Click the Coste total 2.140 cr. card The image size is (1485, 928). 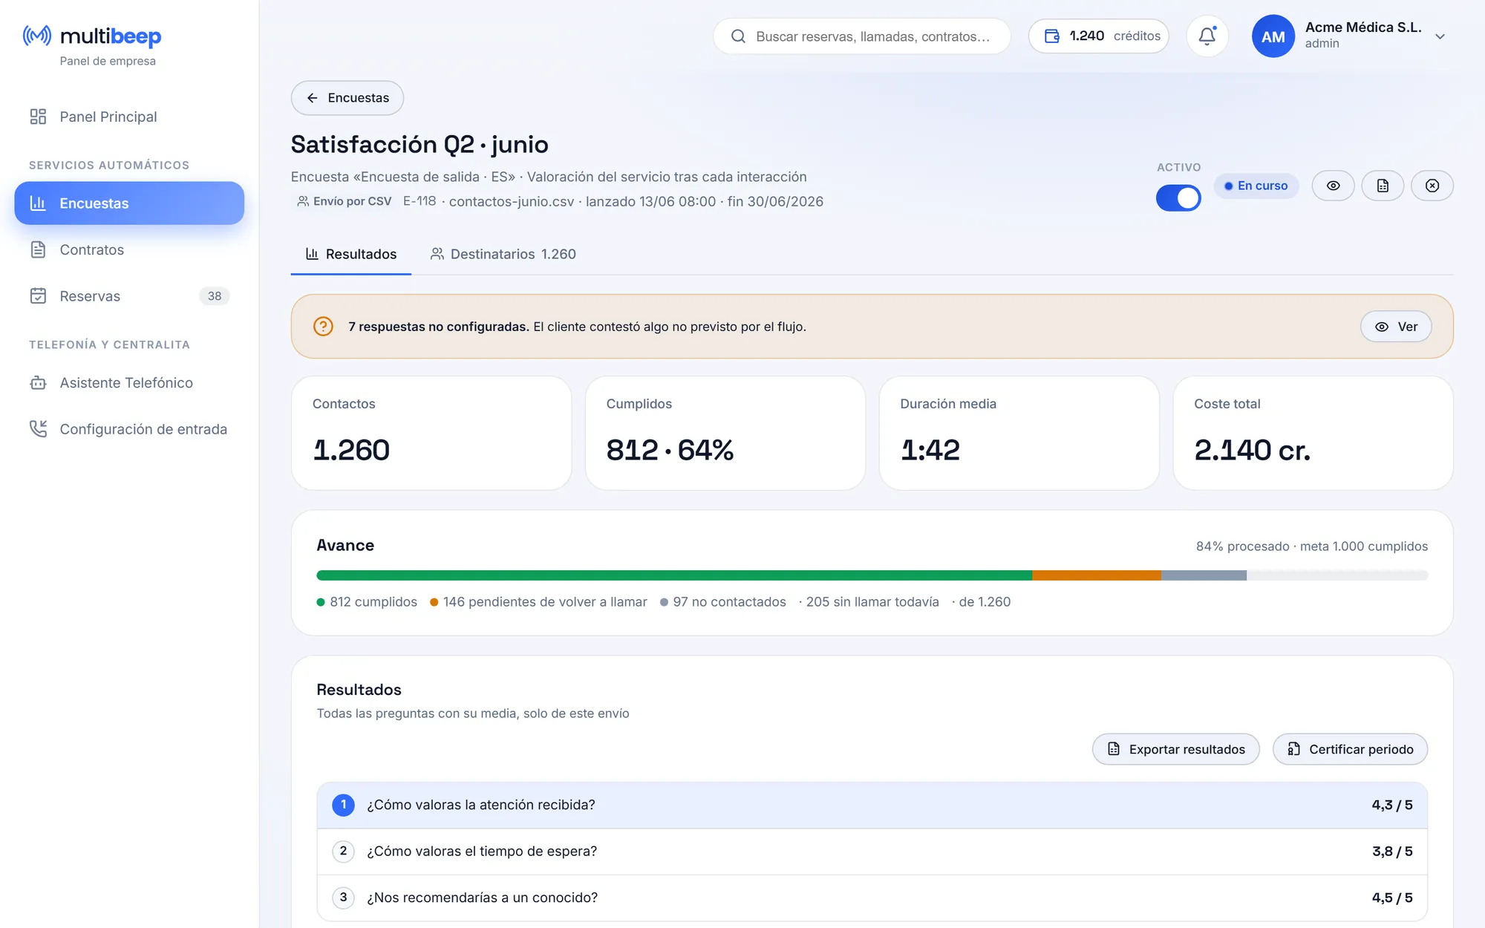pyautogui.click(x=1313, y=433)
